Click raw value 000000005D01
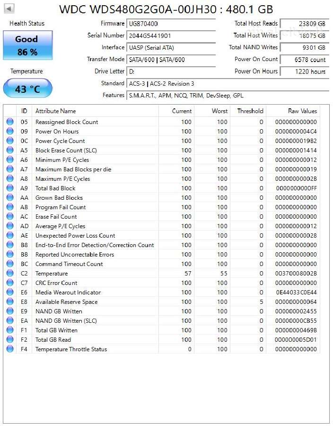 pyautogui.click(x=296, y=339)
